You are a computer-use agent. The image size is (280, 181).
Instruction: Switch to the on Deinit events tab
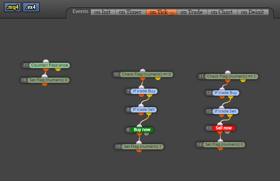pyautogui.click(x=253, y=12)
